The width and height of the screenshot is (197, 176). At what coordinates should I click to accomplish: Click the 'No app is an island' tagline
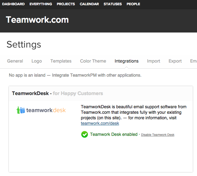(x=75, y=75)
